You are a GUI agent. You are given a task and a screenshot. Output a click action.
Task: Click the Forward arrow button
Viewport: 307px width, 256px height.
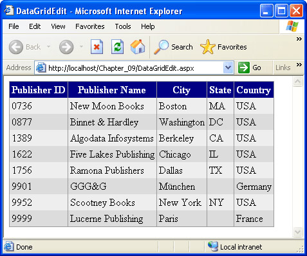point(66,47)
